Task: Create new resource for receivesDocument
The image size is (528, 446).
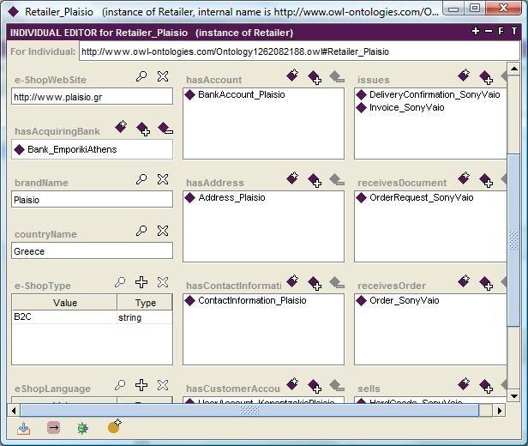Action: [464, 178]
